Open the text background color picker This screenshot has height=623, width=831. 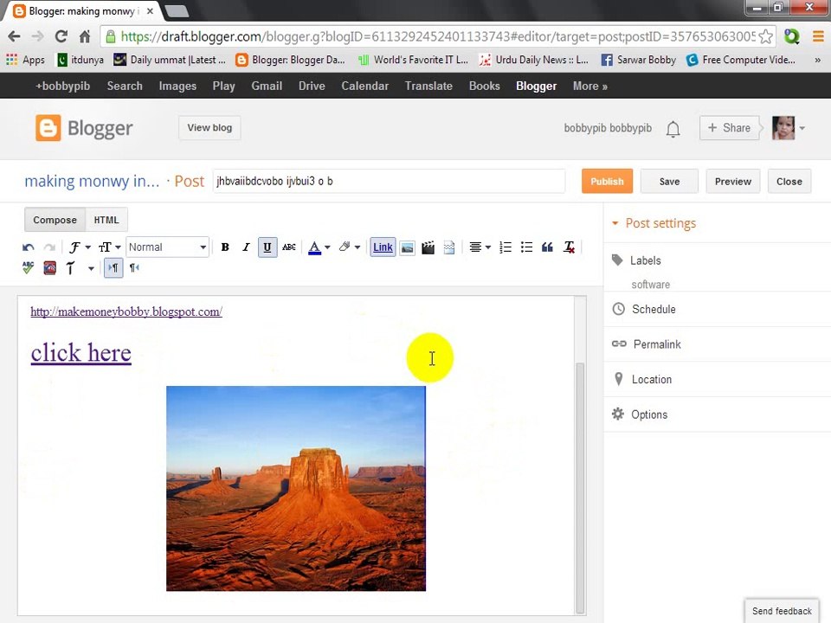click(x=349, y=247)
